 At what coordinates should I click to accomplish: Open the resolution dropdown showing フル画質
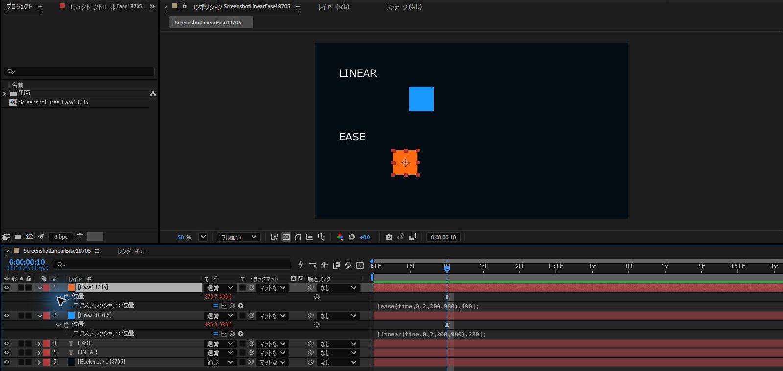[238, 237]
